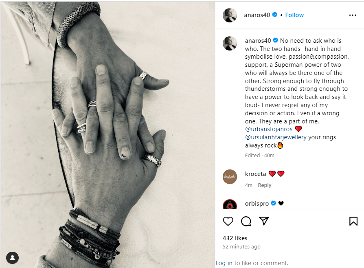Open the kroceta commenter avatar
Screen dimensions: 364x268
pos(230,177)
